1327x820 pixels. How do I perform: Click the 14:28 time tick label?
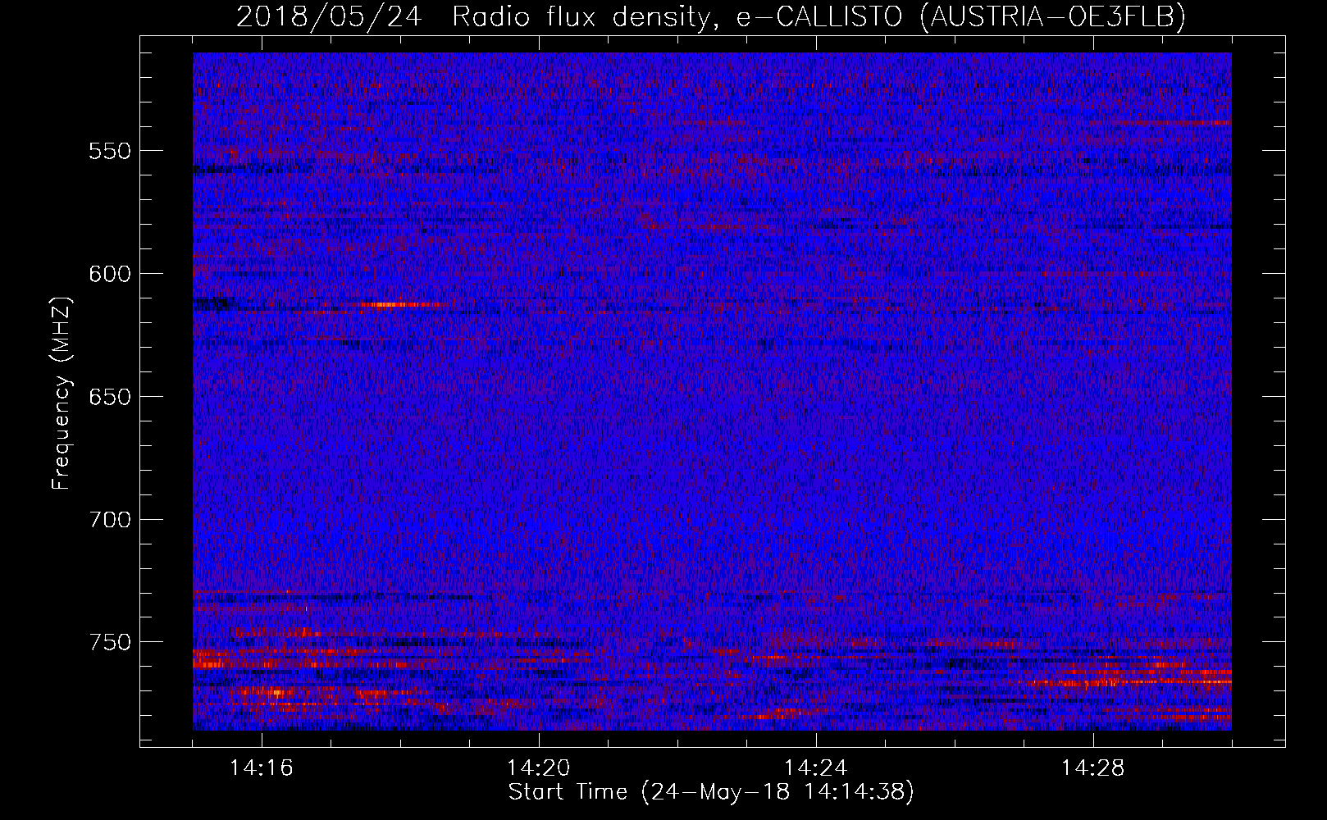[x=1093, y=768]
